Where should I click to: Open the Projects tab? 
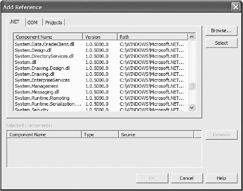54,23
